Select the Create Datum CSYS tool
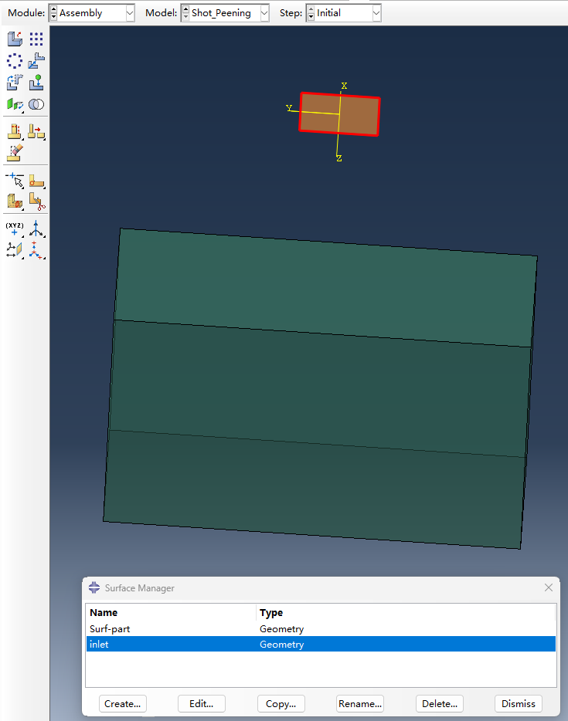 pyautogui.click(x=36, y=250)
